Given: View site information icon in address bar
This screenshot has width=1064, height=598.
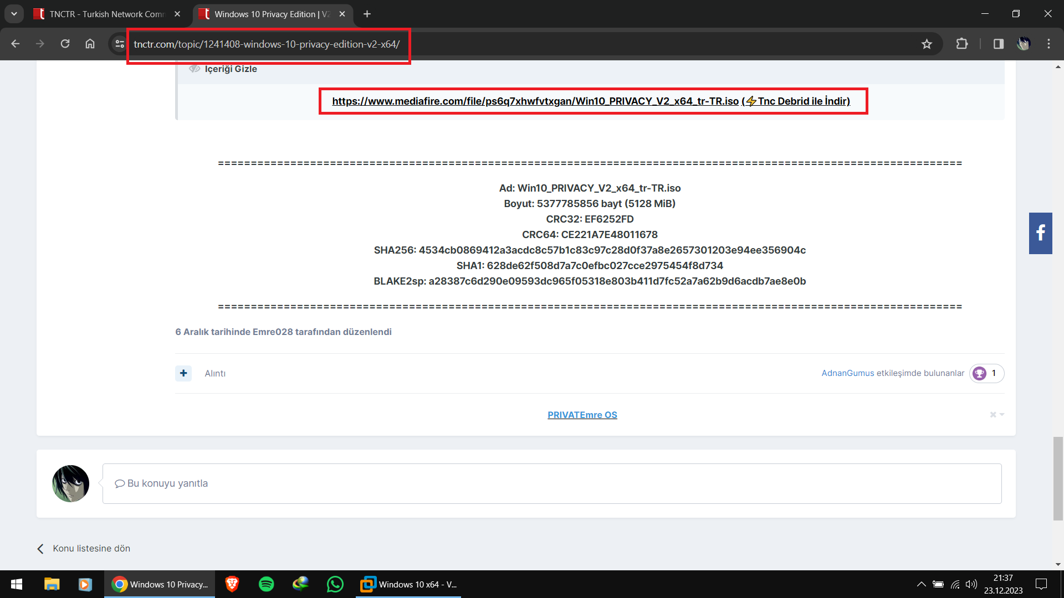Looking at the screenshot, I should pyautogui.click(x=119, y=44).
